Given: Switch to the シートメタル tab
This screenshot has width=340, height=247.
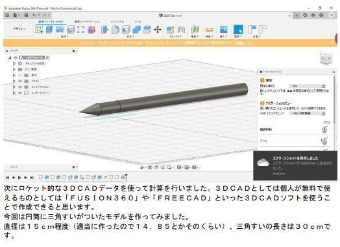Looking at the screenshot, I should [117, 21].
